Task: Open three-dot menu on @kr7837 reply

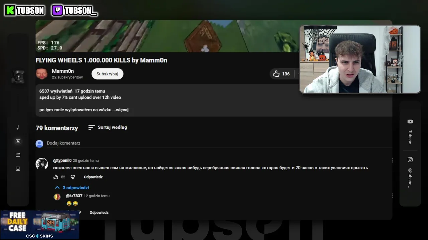Action: pos(392,196)
